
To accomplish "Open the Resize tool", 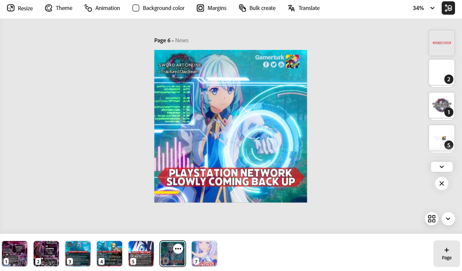I will (x=20, y=8).
